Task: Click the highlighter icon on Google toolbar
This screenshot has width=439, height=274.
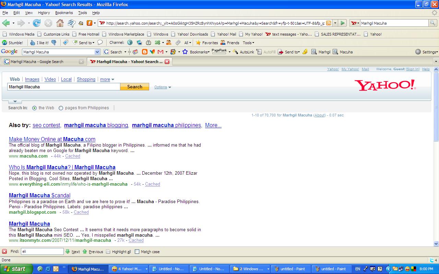Action: pyautogui.click(x=305, y=52)
